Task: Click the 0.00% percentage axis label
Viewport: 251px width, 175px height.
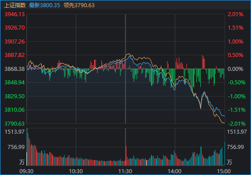Action: (x=235, y=69)
